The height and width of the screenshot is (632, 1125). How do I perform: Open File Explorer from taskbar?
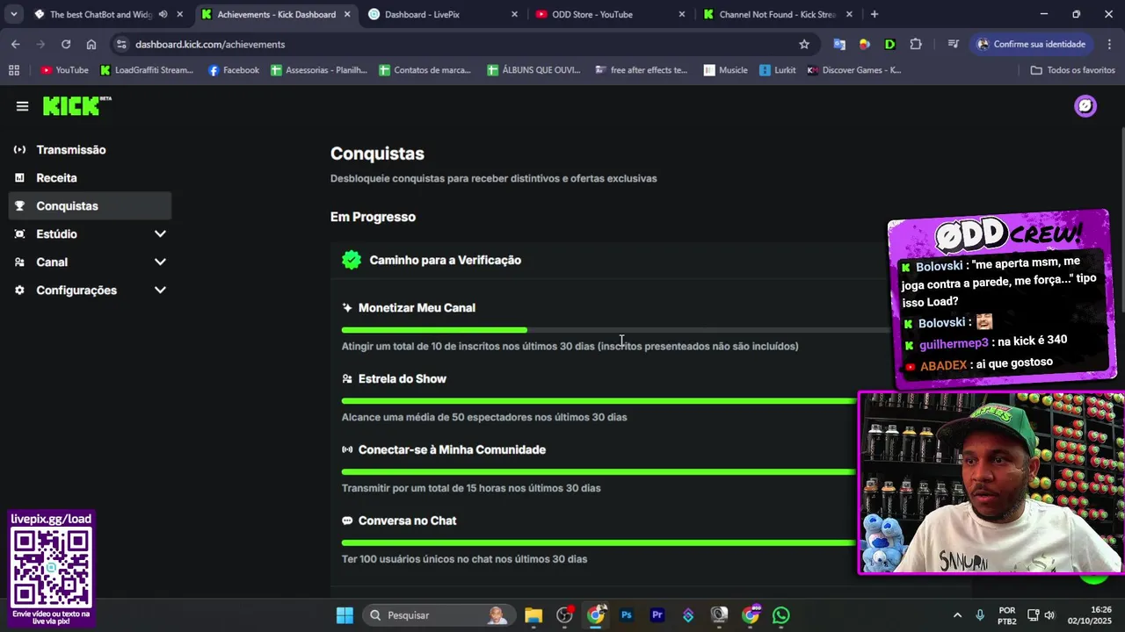coord(533,615)
